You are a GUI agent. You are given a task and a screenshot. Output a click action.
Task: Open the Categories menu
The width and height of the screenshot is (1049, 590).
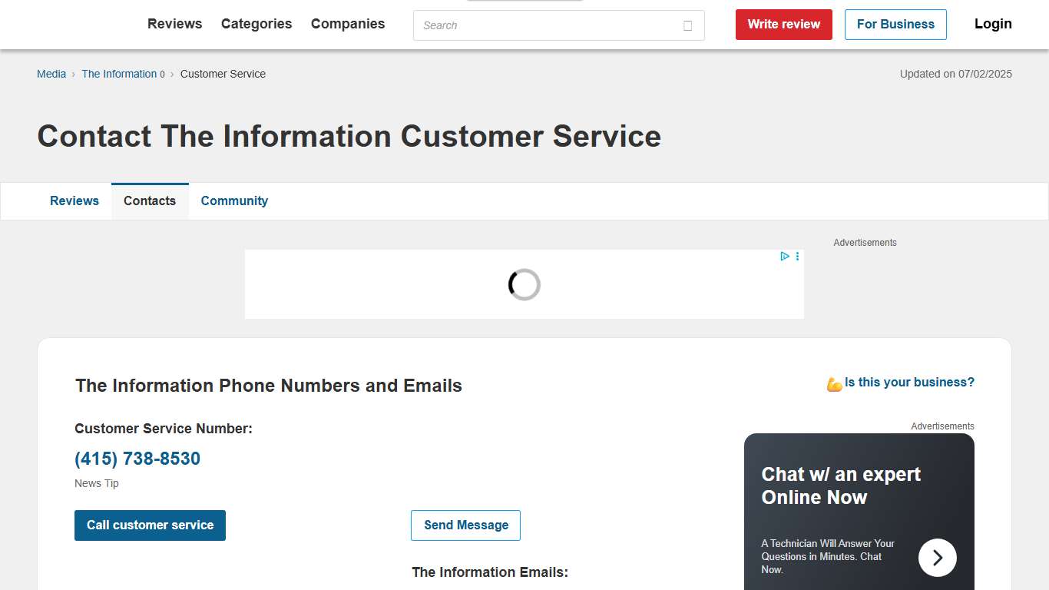click(x=256, y=24)
